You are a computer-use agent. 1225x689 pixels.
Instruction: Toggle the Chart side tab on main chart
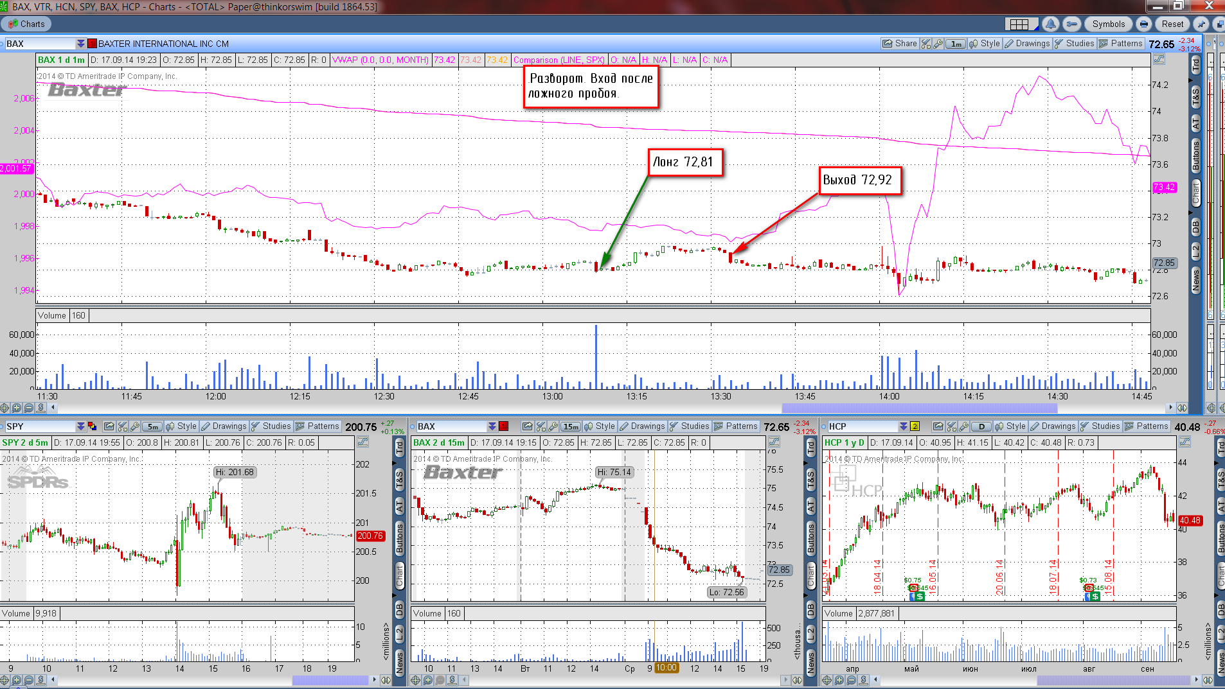[x=1195, y=193]
